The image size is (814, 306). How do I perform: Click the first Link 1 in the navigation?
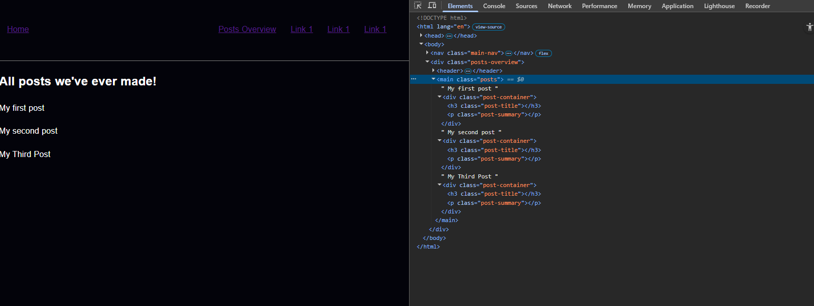coord(302,29)
